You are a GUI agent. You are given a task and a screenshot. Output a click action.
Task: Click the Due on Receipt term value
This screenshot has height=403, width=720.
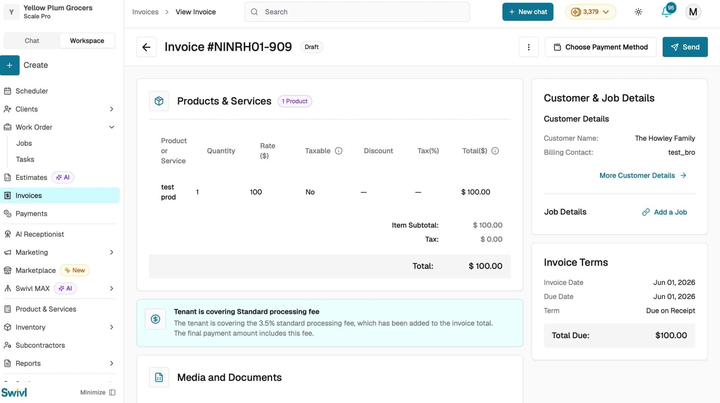point(670,310)
